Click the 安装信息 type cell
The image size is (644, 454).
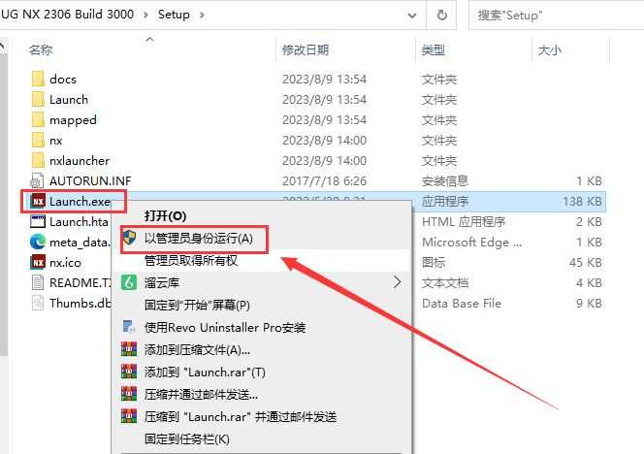point(445,180)
